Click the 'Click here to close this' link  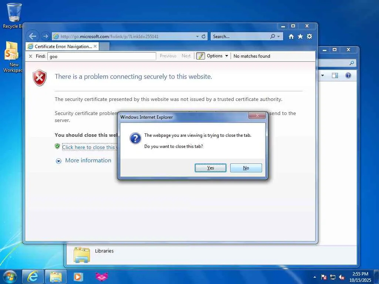[90, 147]
